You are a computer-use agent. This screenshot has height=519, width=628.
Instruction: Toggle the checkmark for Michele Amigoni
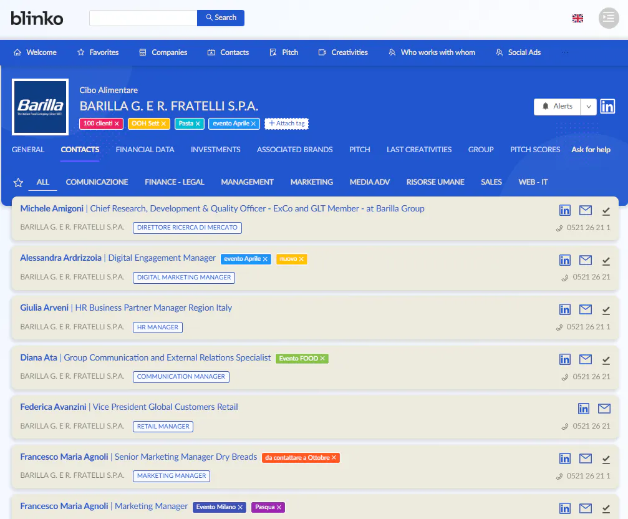click(x=606, y=211)
